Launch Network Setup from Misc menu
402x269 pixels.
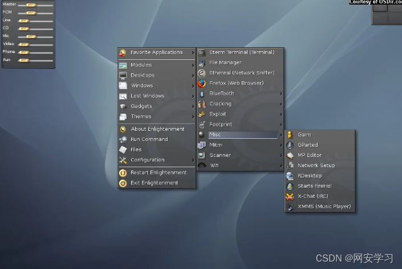320,165
